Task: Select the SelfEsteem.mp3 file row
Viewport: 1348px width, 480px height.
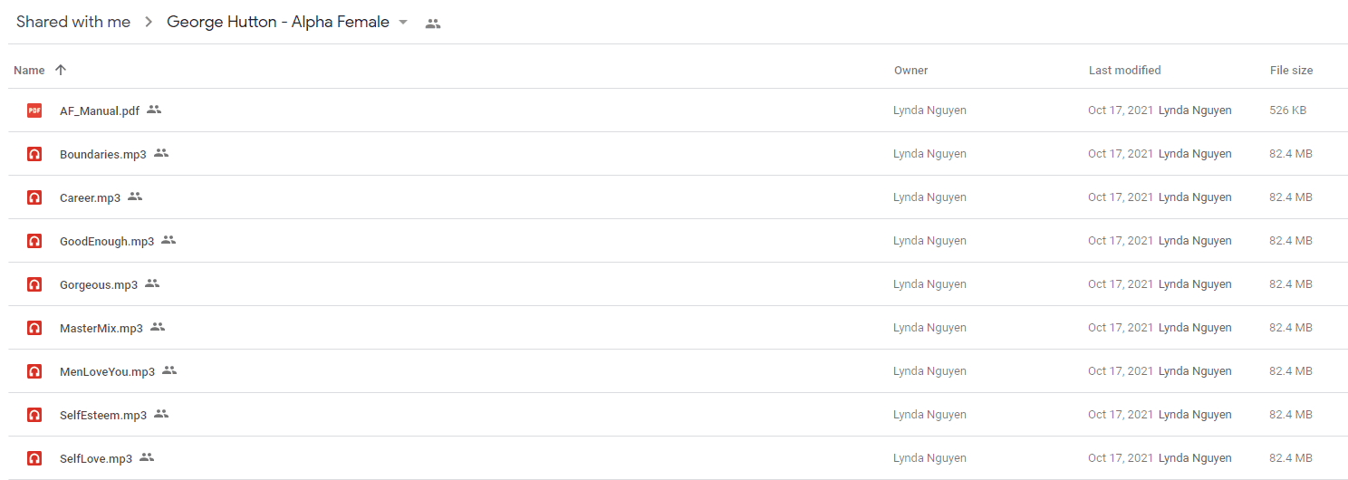Action: pos(678,415)
